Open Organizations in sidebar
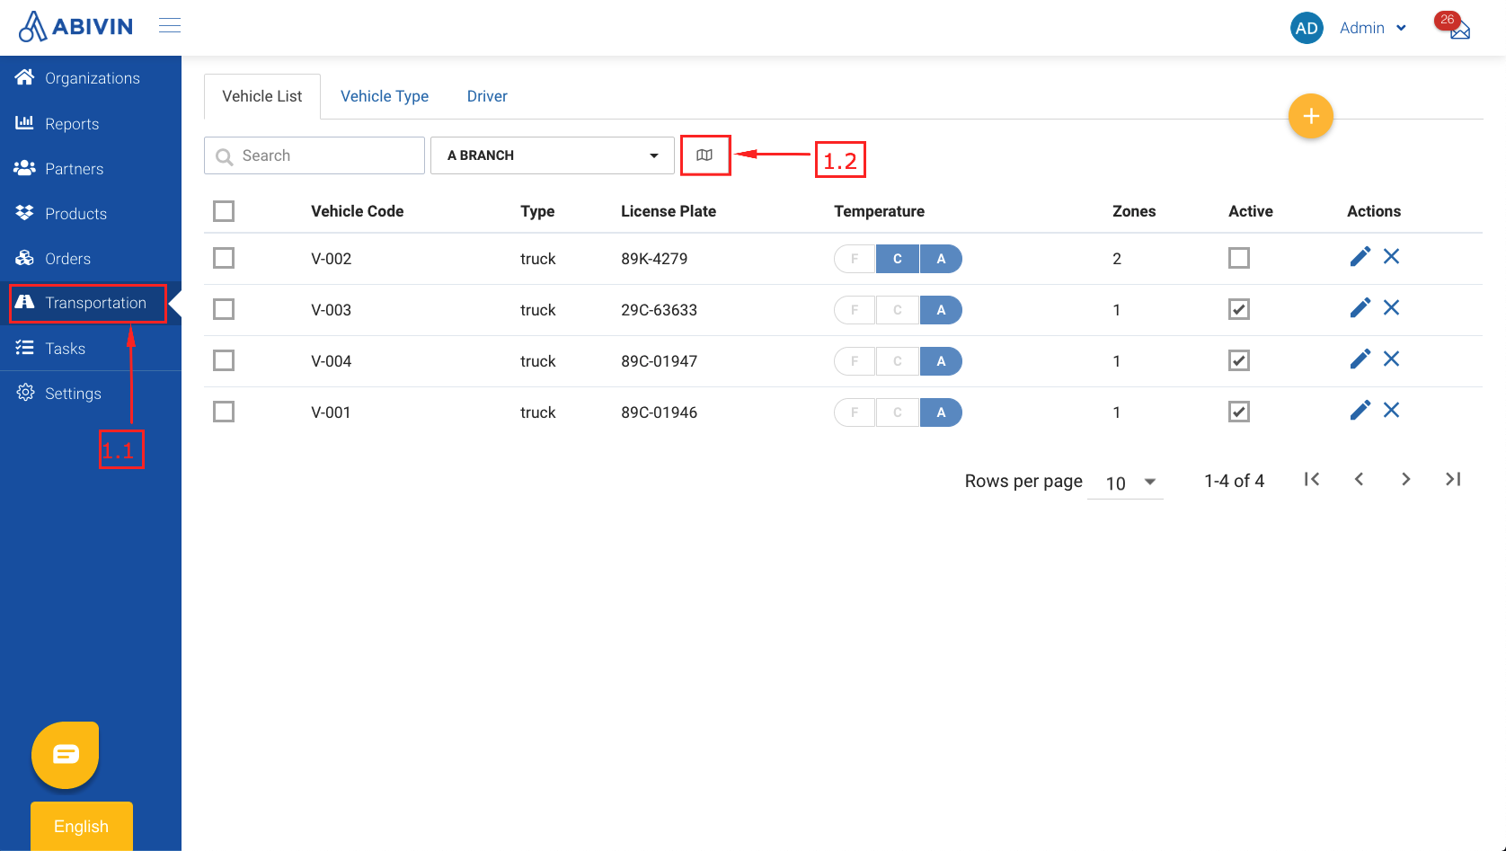Screen dimensions: 1506x851 click(91, 78)
